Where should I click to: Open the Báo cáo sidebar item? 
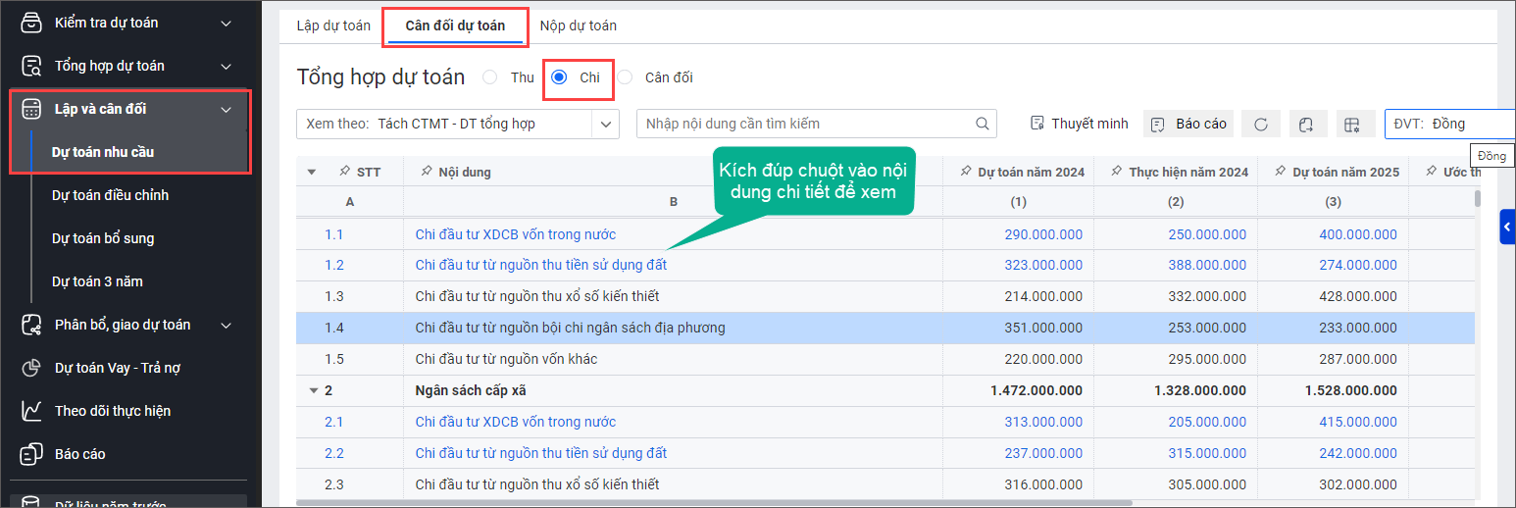click(80, 454)
